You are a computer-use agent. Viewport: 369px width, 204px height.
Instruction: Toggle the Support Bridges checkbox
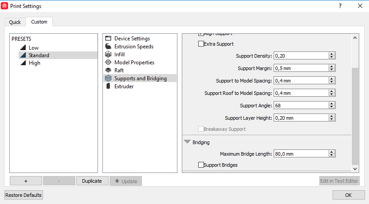(201, 165)
